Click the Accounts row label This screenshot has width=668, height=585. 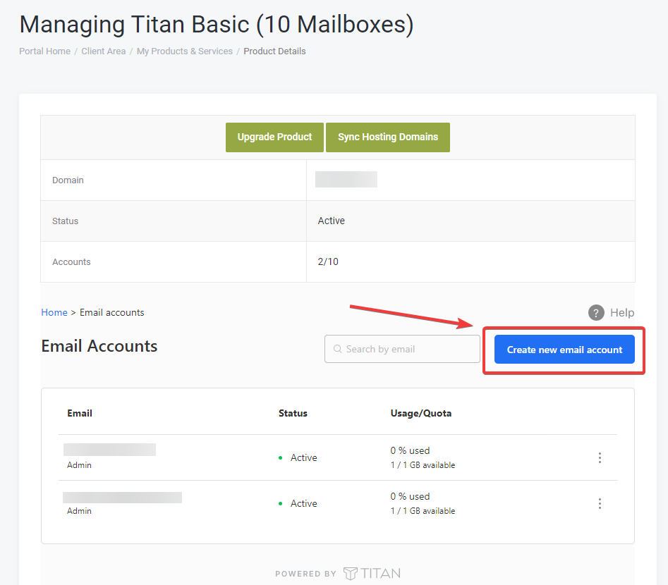pos(71,262)
